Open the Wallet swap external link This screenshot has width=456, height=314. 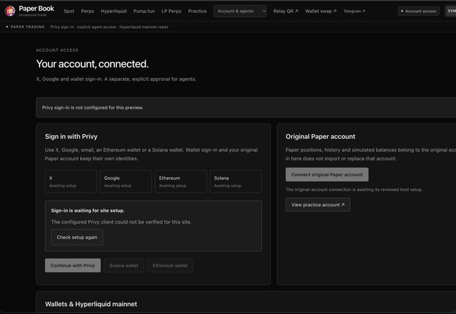pos(320,11)
